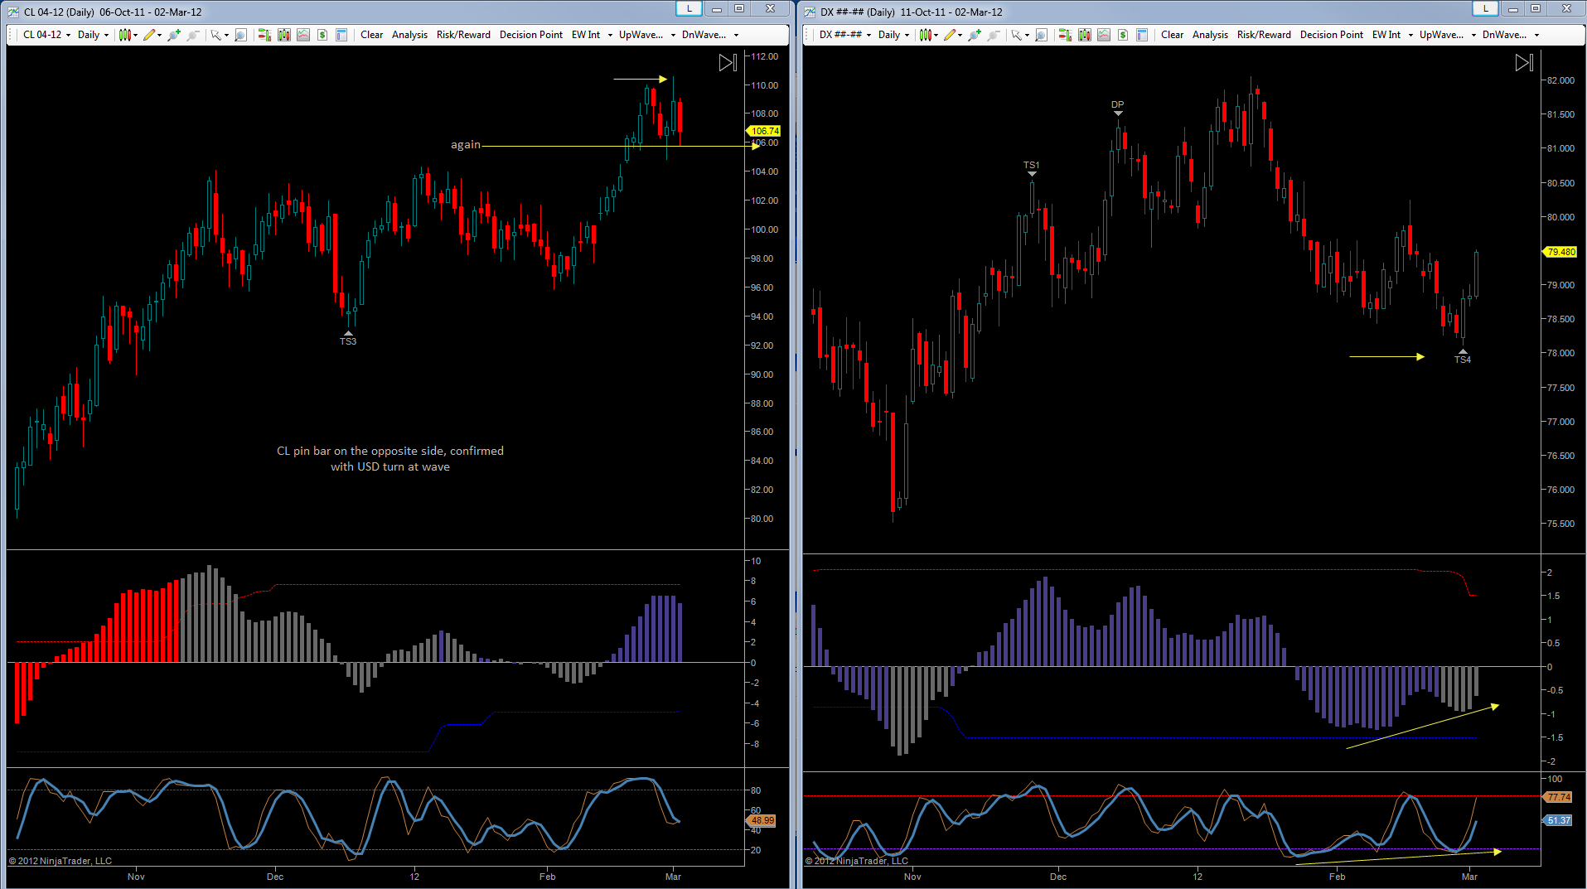Click Clear in the DX chart toolbar

point(1173,35)
